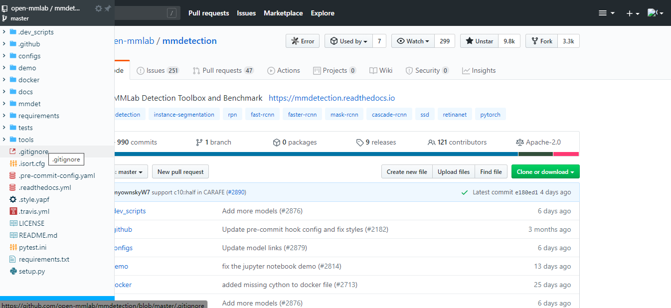Click the README.md book icon
The width and height of the screenshot is (671, 308).
coord(13,235)
